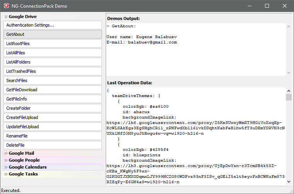The height and width of the screenshot is (194, 294).
Task: Click scroll-down arrow of Demos Output pane
Action: 289,73
